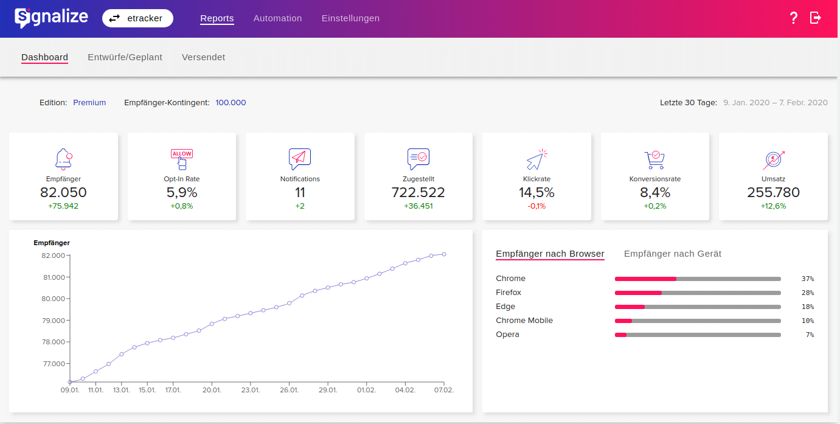This screenshot has width=840, height=424.
Task: Click the 255.780 Umsatz value
Action: (773, 193)
